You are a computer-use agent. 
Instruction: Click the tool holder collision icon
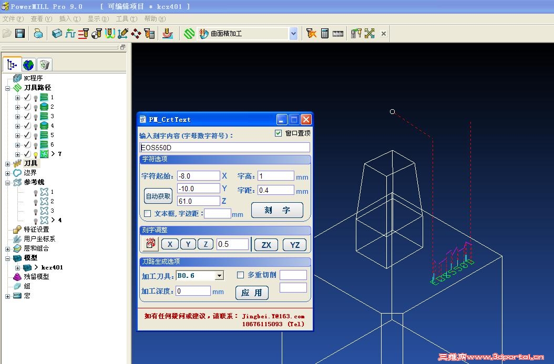pos(356,34)
